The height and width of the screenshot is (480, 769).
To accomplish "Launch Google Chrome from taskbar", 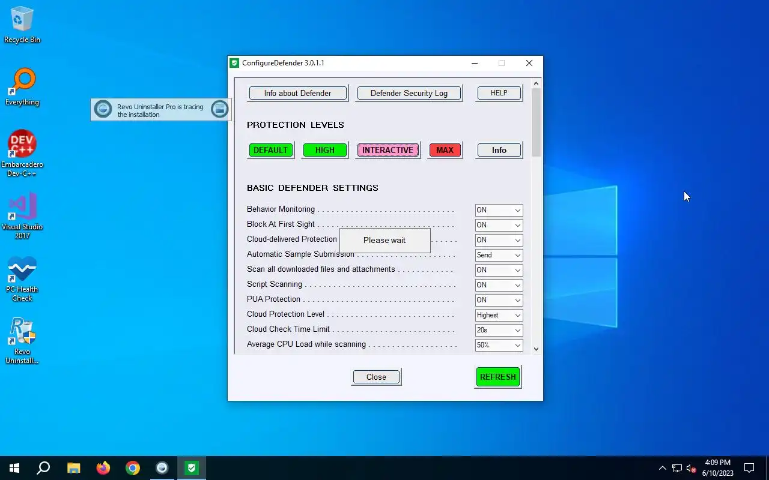I will click(133, 468).
